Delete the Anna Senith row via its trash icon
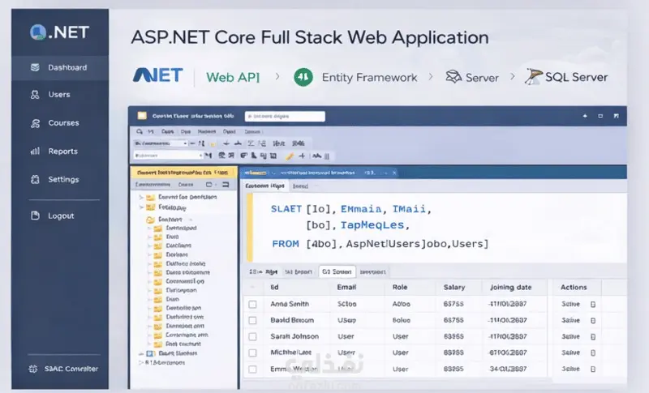This screenshot has width=649, height=393. [x=593, y=304]
